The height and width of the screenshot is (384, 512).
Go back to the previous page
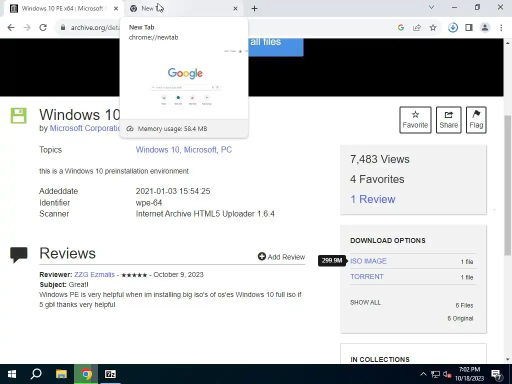point(11,27)
